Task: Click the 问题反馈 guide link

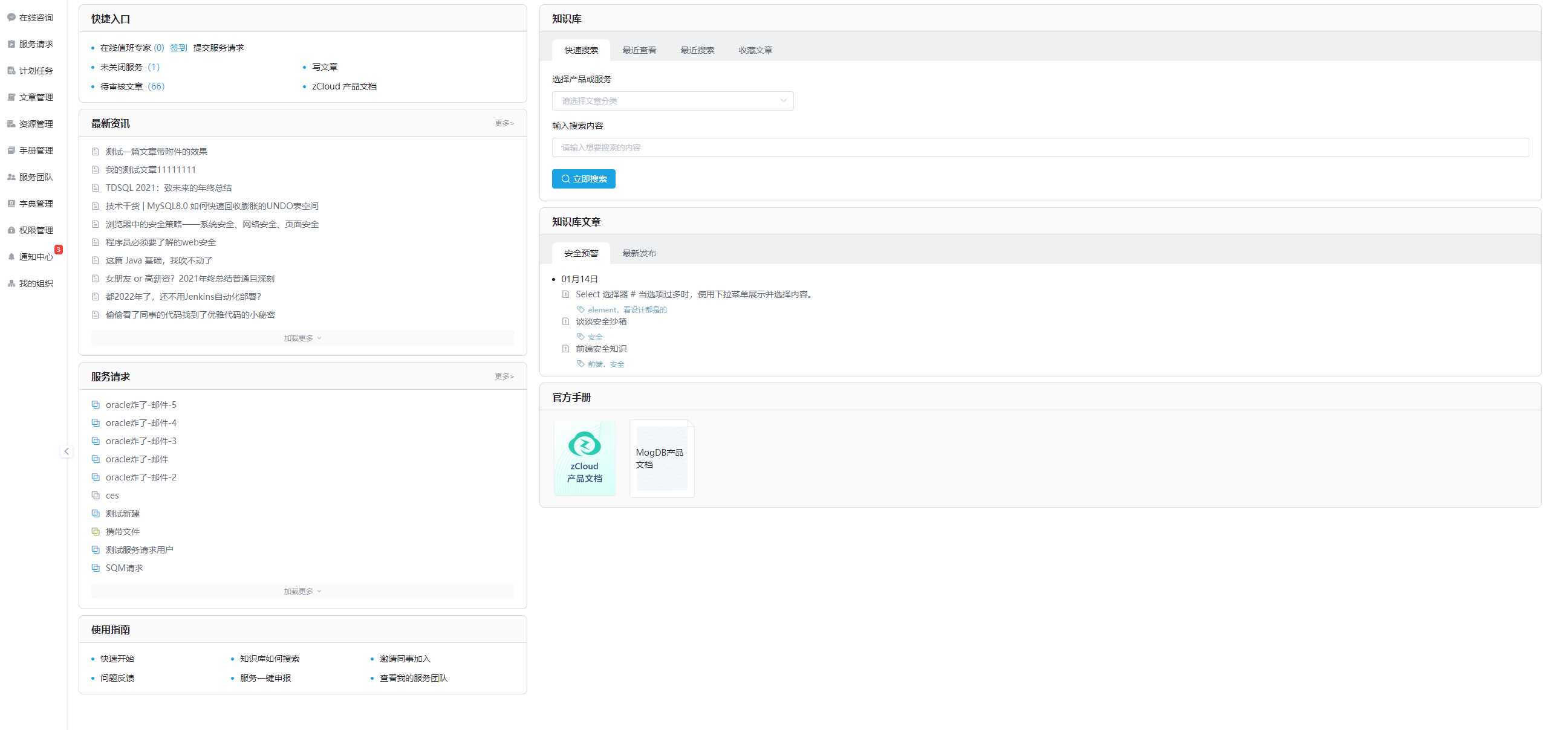Action: click(117, 678)
